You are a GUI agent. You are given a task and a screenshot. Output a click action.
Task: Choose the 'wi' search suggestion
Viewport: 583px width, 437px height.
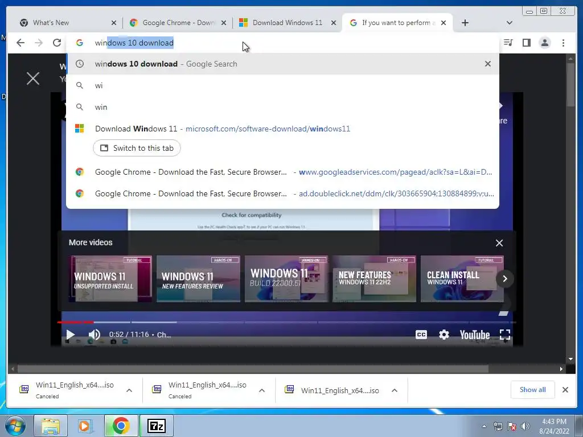(282, 85)
